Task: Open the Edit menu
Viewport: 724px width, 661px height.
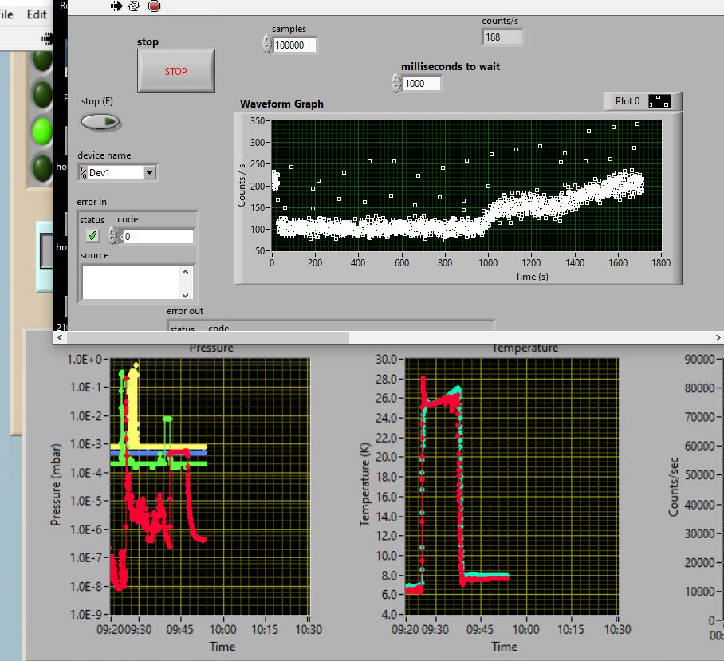Action: (37, 14)
